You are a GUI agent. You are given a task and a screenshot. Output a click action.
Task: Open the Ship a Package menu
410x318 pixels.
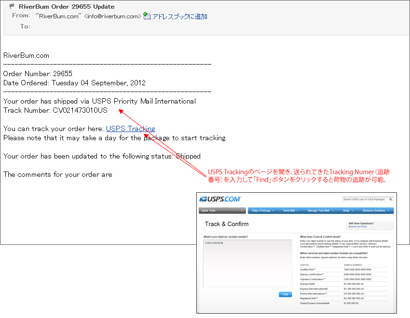pos(262,211)
